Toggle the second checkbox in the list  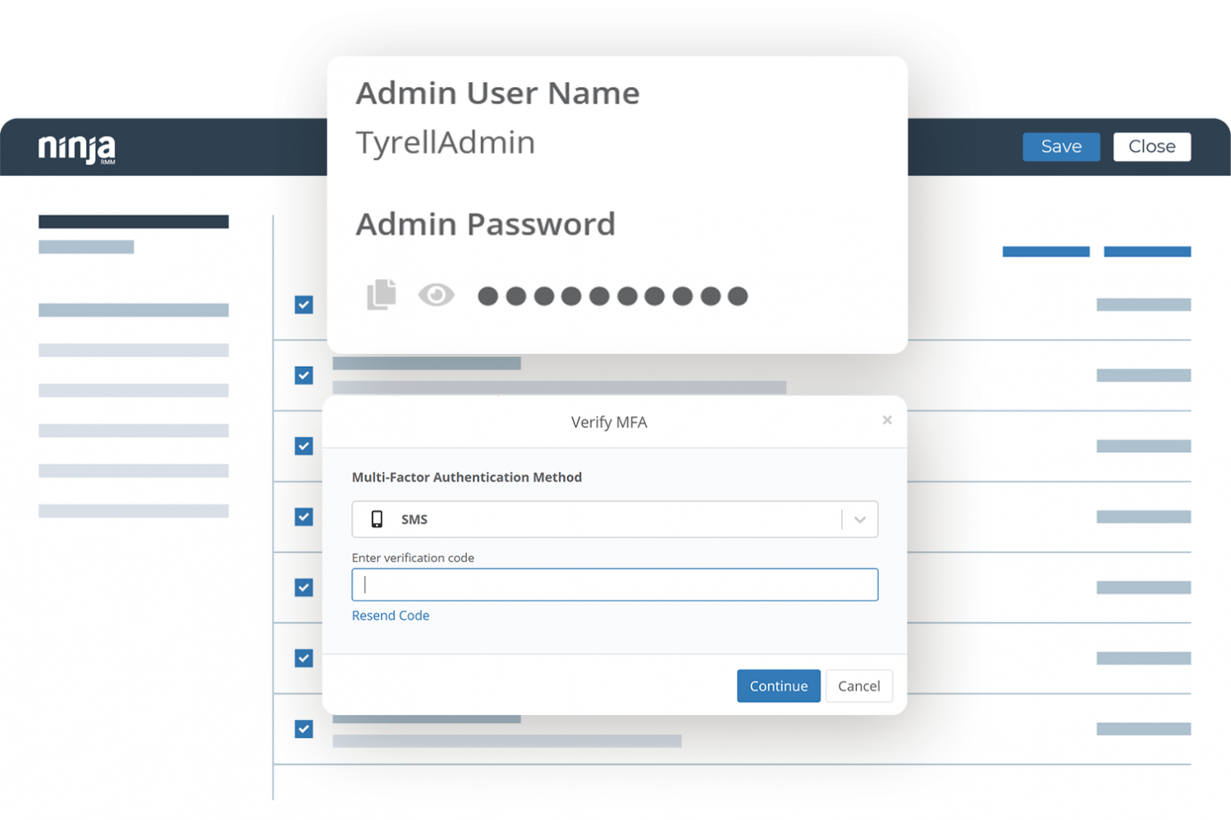point(304,375)
